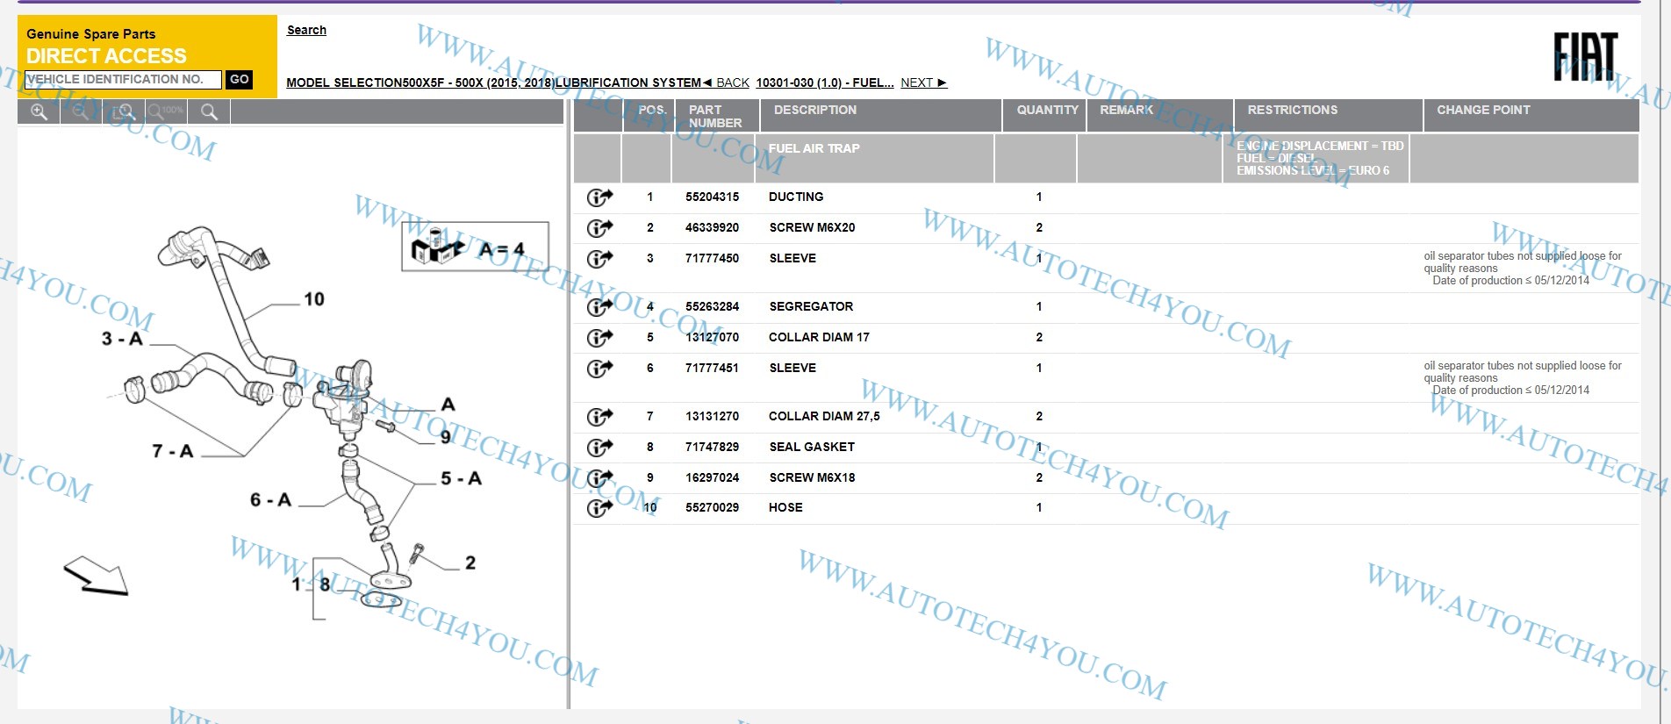Open the 10301-030 FUEL breadcrumb link
The height and width of the screenshot is (724, 1671).
824,82
